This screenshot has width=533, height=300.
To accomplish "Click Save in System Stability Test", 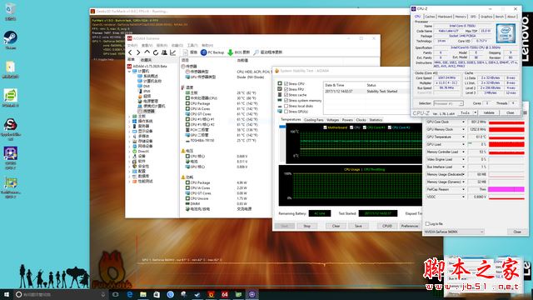I will point(358,226).
